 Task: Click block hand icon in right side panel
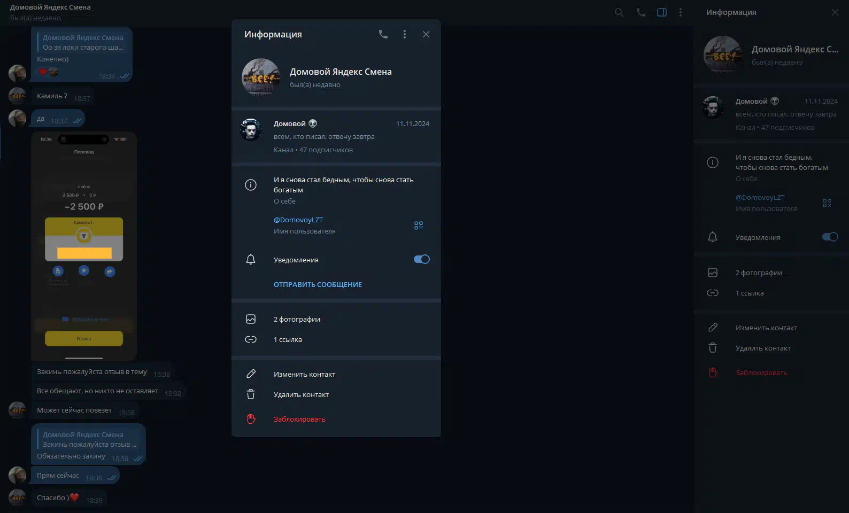(713, 372)
